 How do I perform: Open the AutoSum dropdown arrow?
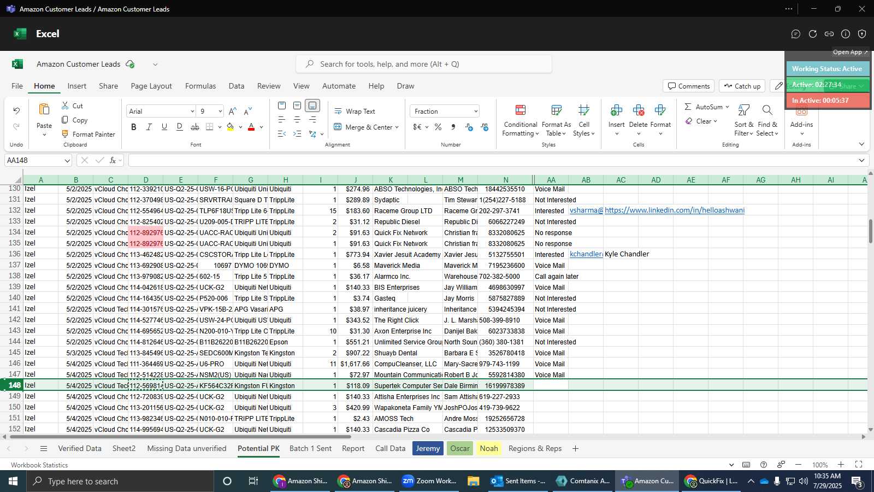(x=727, y=107)
